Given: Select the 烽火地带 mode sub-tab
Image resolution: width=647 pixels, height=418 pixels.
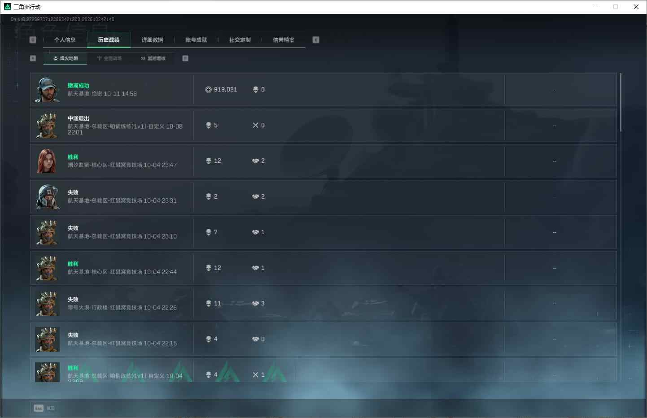Looking at the screenshot, I should coord(66,58).
